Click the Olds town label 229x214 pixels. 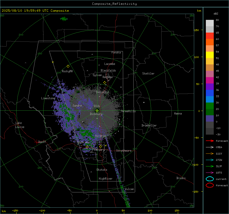(x=97, y=106)
